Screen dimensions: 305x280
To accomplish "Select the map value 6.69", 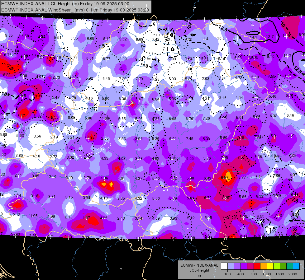I will [x=91, y=39].
